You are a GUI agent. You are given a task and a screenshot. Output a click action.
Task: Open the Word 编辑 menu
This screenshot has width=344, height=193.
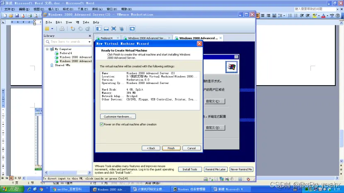coord(24,9)
